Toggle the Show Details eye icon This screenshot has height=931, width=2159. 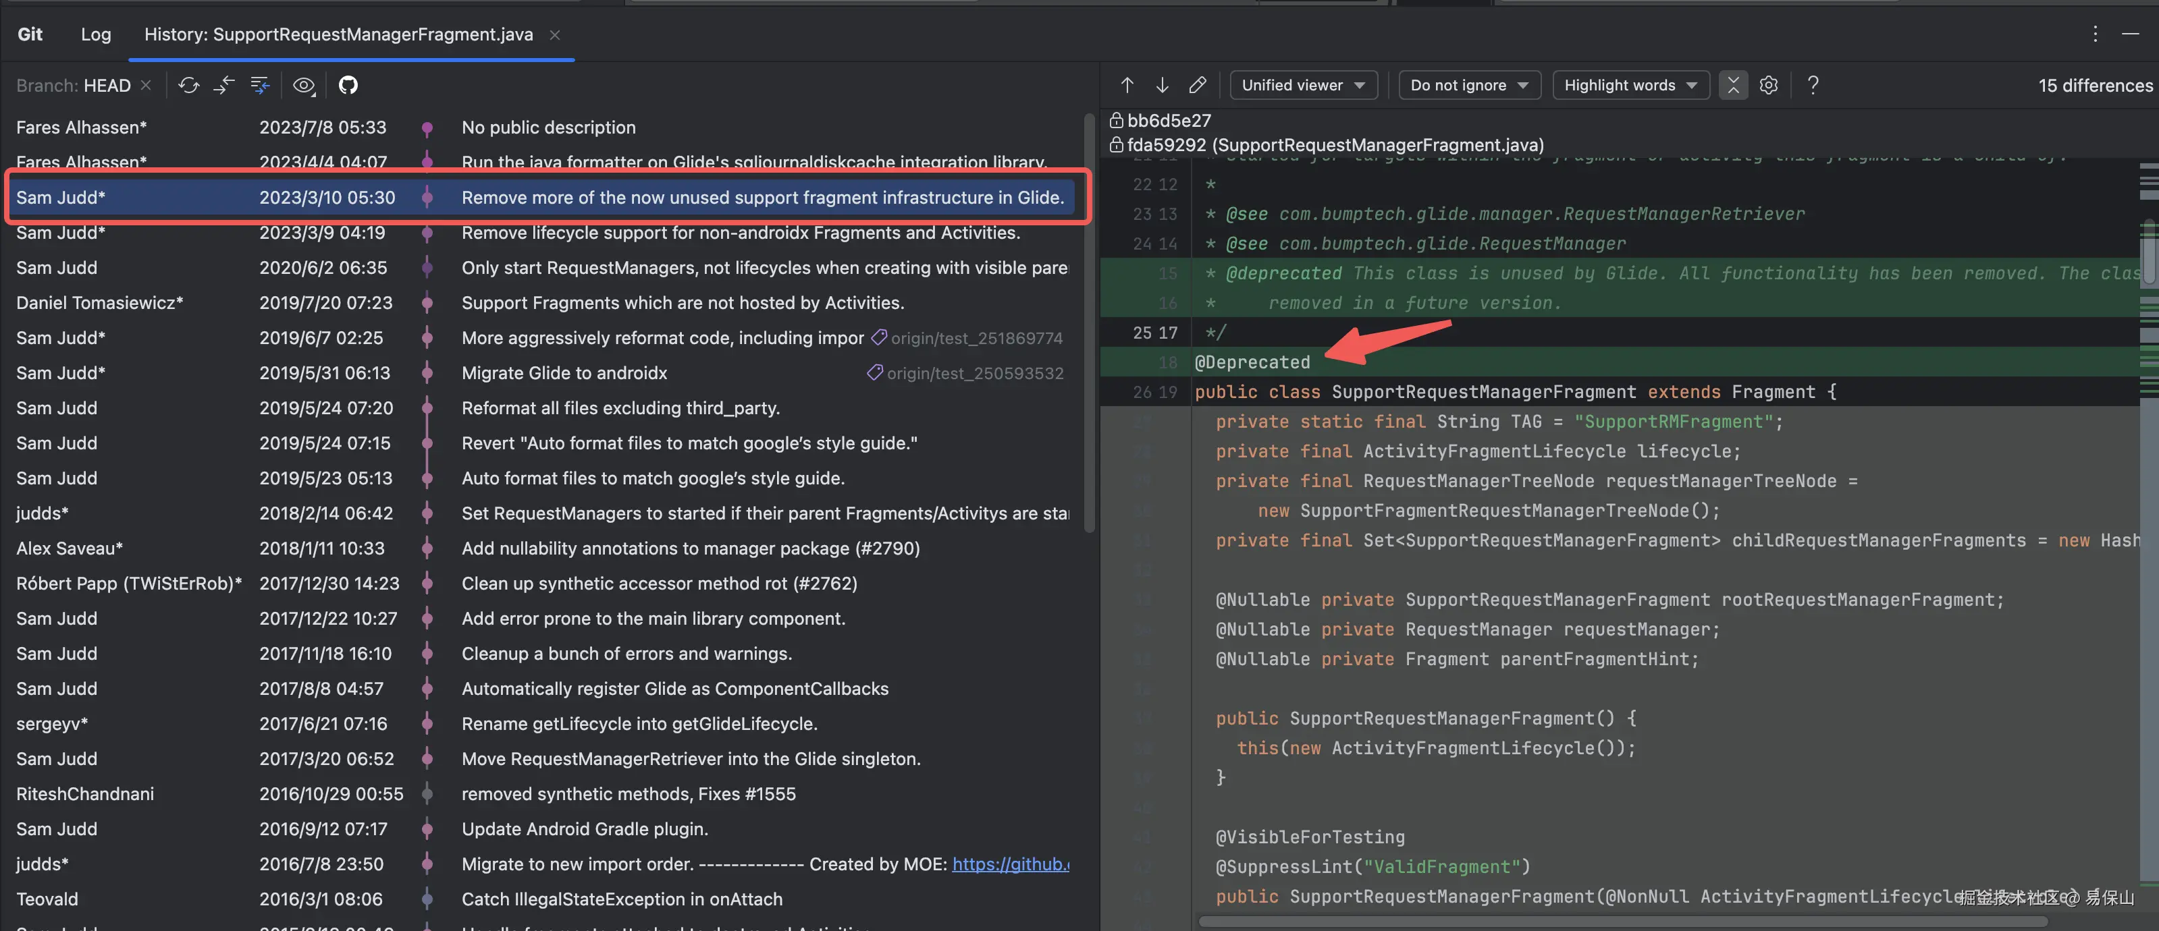click(x=303, y=84)
